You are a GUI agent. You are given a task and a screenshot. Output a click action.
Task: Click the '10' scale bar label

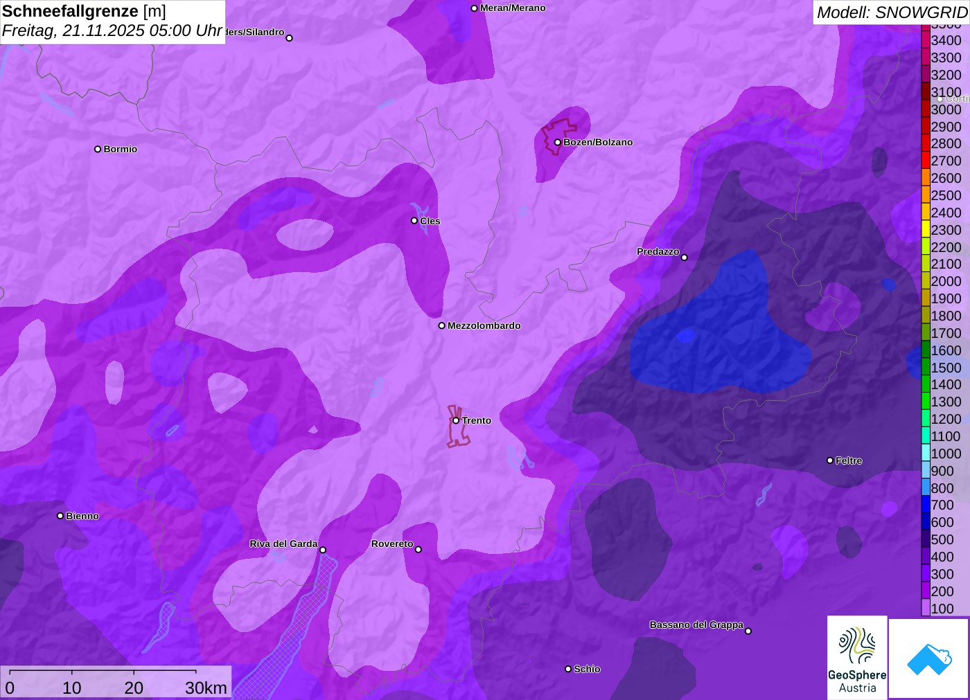(x=72, y=688)
